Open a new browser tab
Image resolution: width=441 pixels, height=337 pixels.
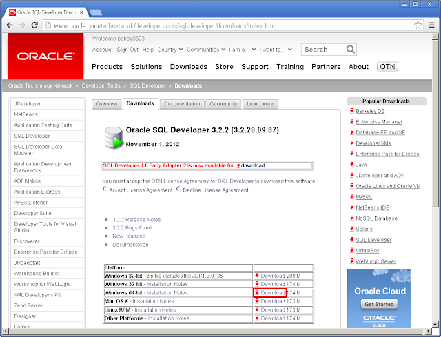(x=95, y=12)
